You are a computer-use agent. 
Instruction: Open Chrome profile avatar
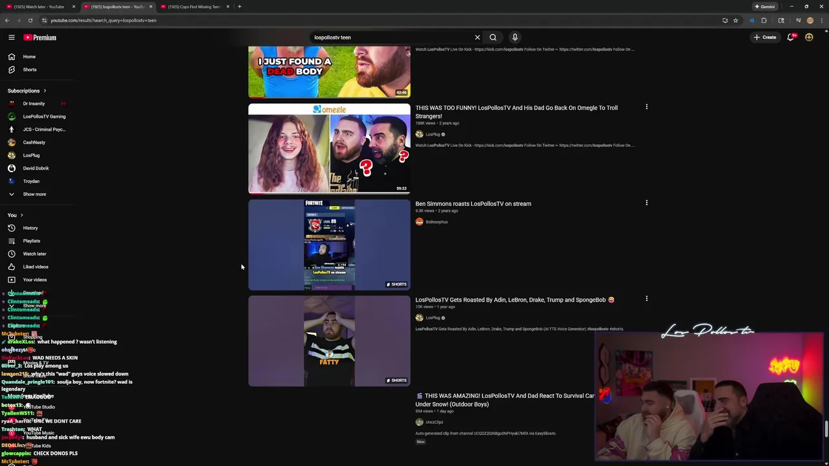pos(810,20)
